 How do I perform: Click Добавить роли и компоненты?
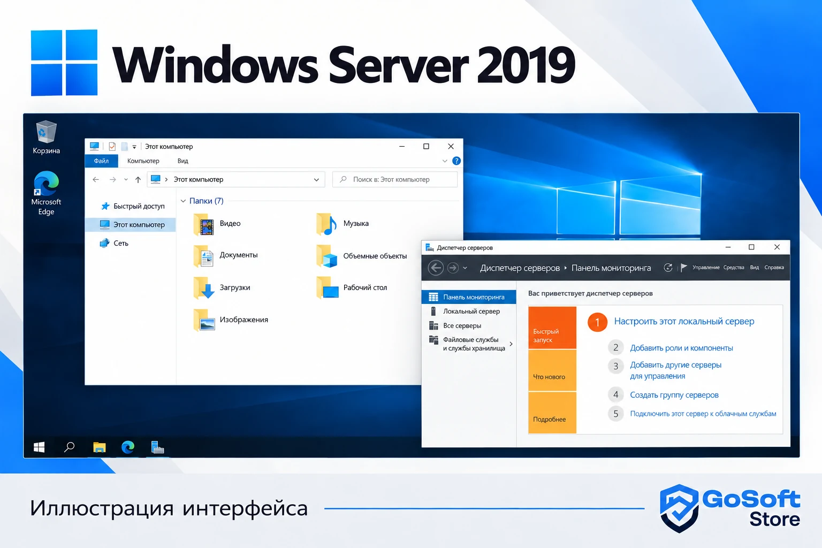(x=681, y=348)
